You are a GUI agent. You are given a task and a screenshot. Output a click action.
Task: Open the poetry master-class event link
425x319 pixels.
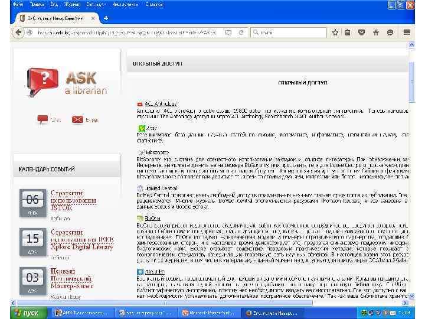[72, 279]
